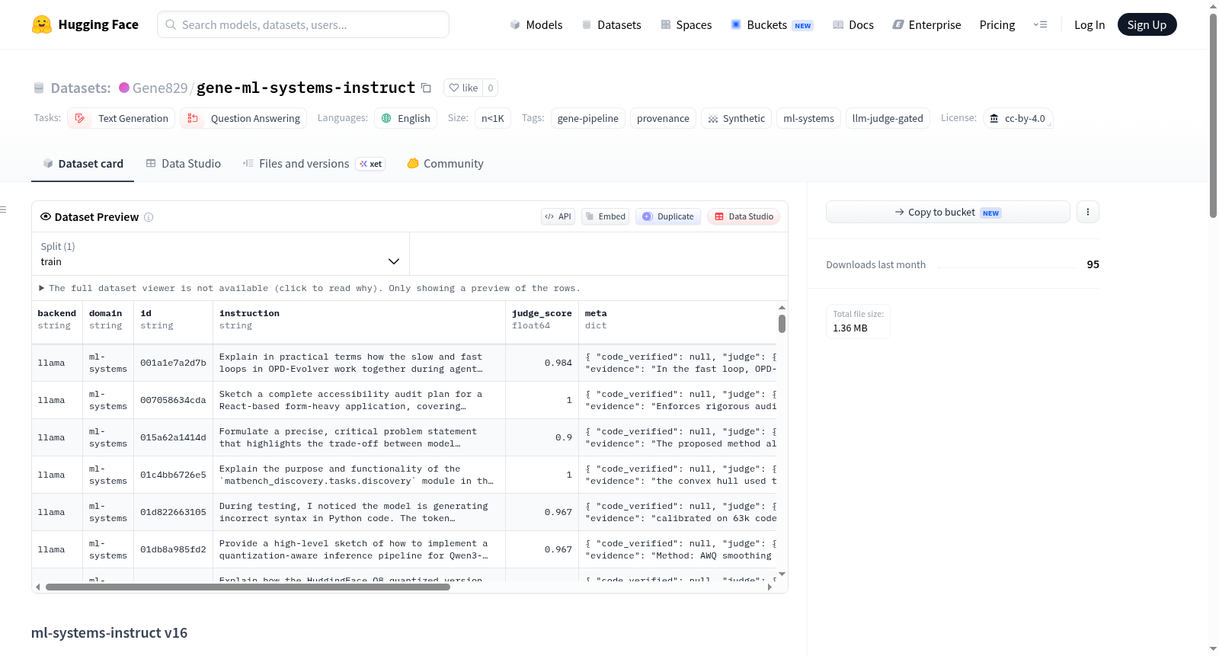The height and width of the screenshot is (656, 1219).
Task: Open Enterprise in the top navigation
Action: point(927,24)
